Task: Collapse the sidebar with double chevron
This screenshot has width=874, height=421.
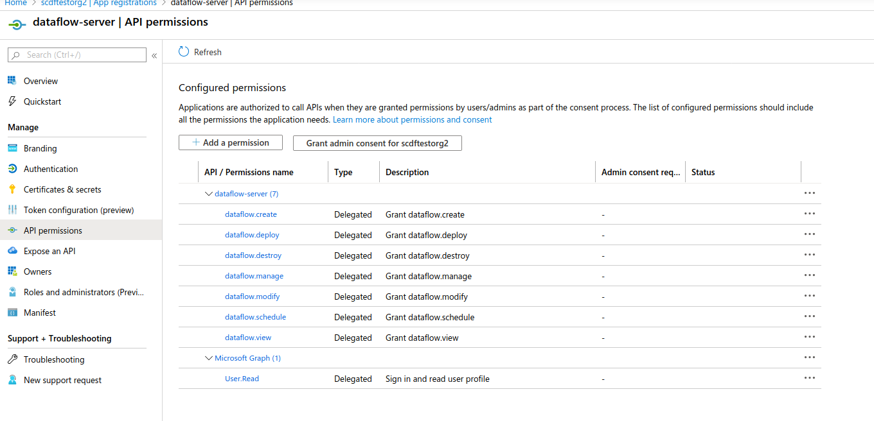Action: coord(154,56)
